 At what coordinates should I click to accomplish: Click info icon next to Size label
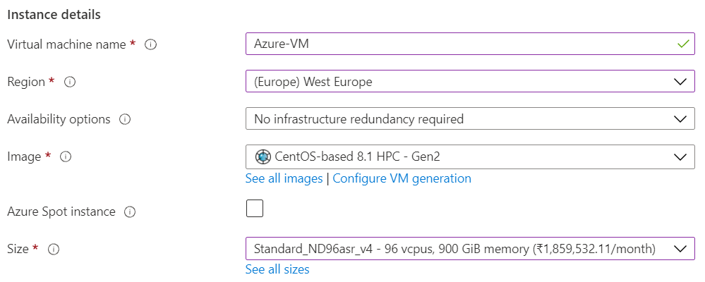point(54,249)
